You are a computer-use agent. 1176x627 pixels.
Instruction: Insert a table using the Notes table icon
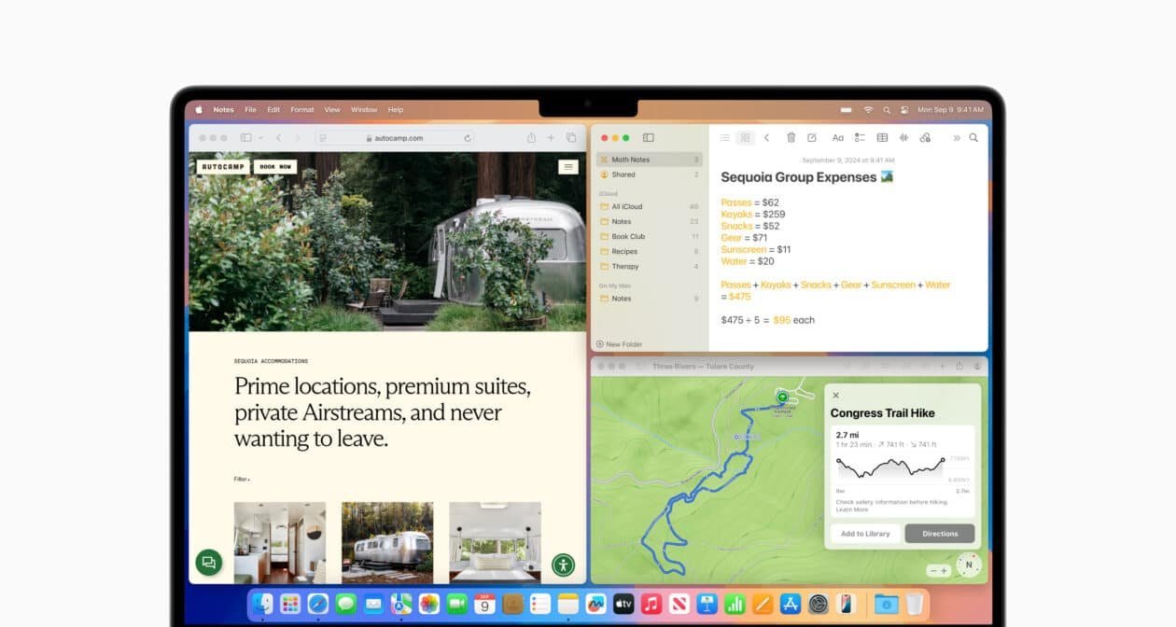click(883, 137)
